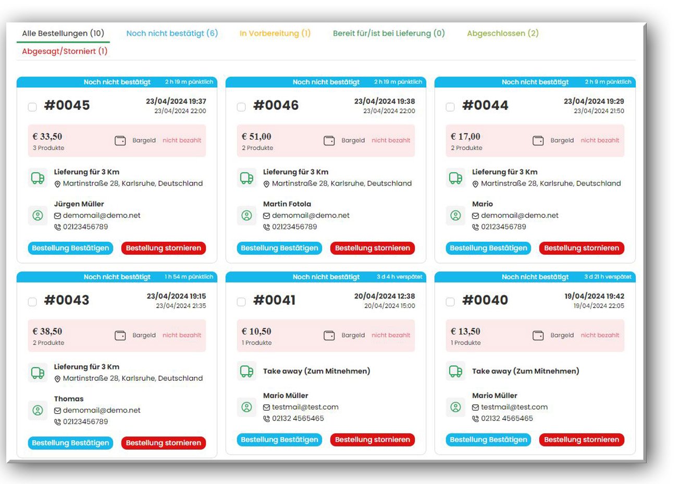Open the Abgesagt/Storniert tab
Image resolution: width=679 pixels, height=484 pixels.
click(x=65, y=51)
